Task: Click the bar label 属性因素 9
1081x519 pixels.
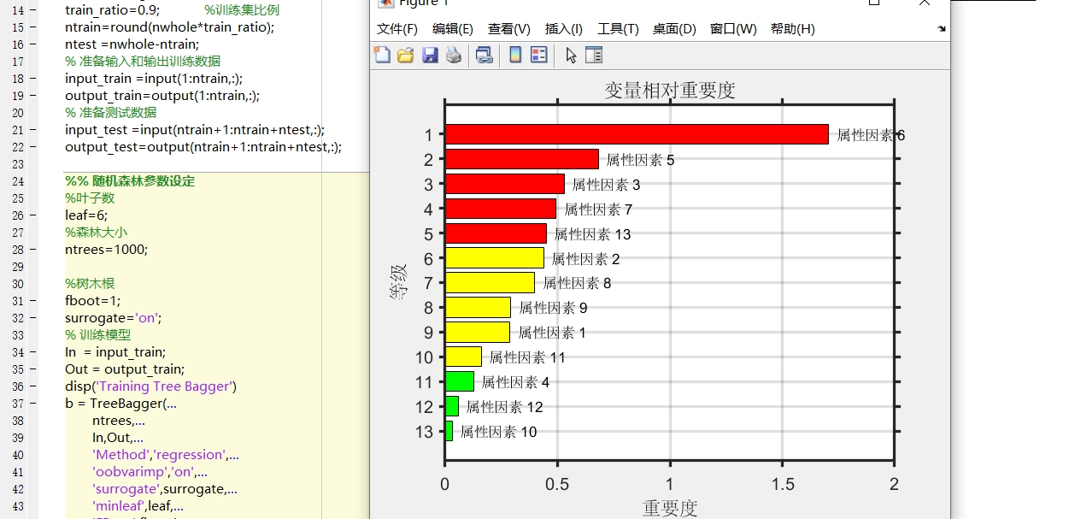Action: coord(553,308)
